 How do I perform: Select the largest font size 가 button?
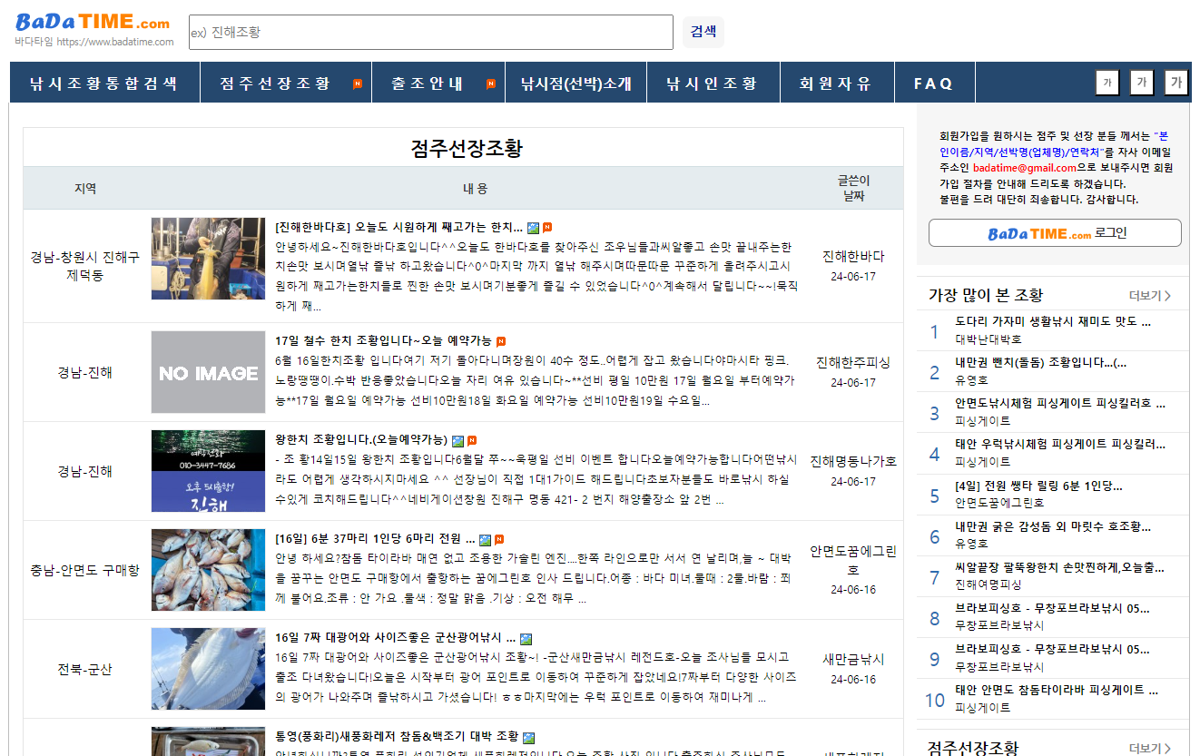[x=1175, y=83]
